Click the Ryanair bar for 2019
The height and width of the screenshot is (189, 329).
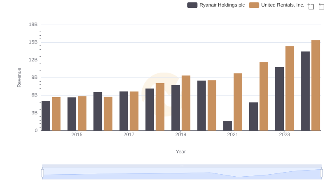point(176,108)
